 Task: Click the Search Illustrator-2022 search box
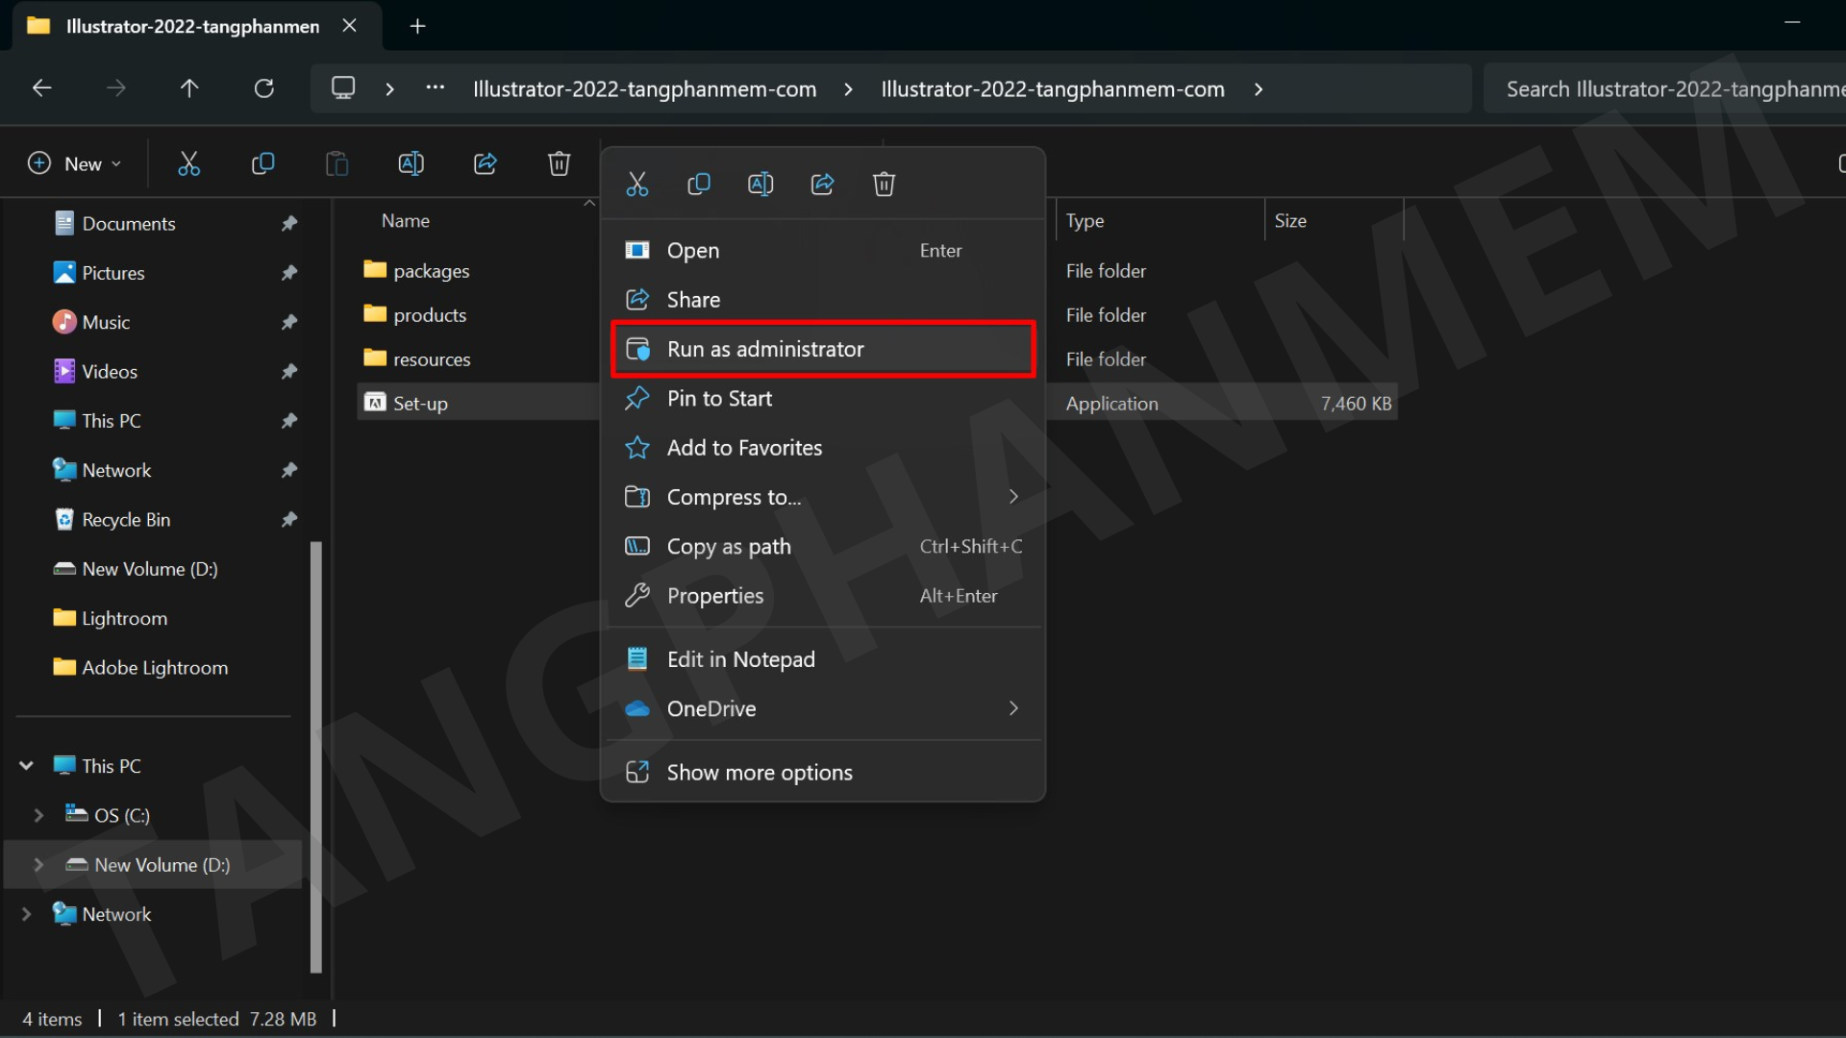coord(1664,88)
